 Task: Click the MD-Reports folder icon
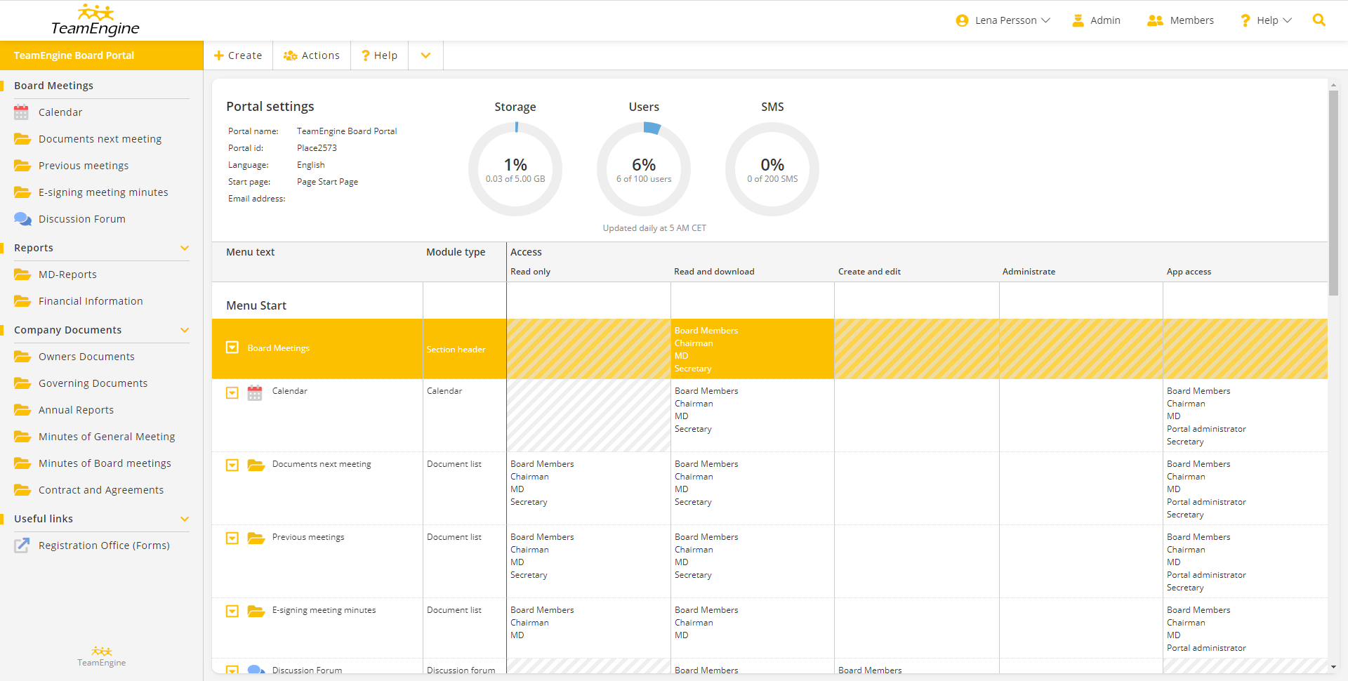(x=22, y=275)
